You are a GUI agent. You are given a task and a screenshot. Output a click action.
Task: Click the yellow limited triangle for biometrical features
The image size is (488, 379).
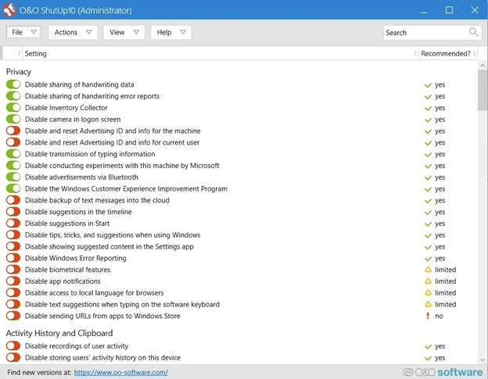[428, 270]
